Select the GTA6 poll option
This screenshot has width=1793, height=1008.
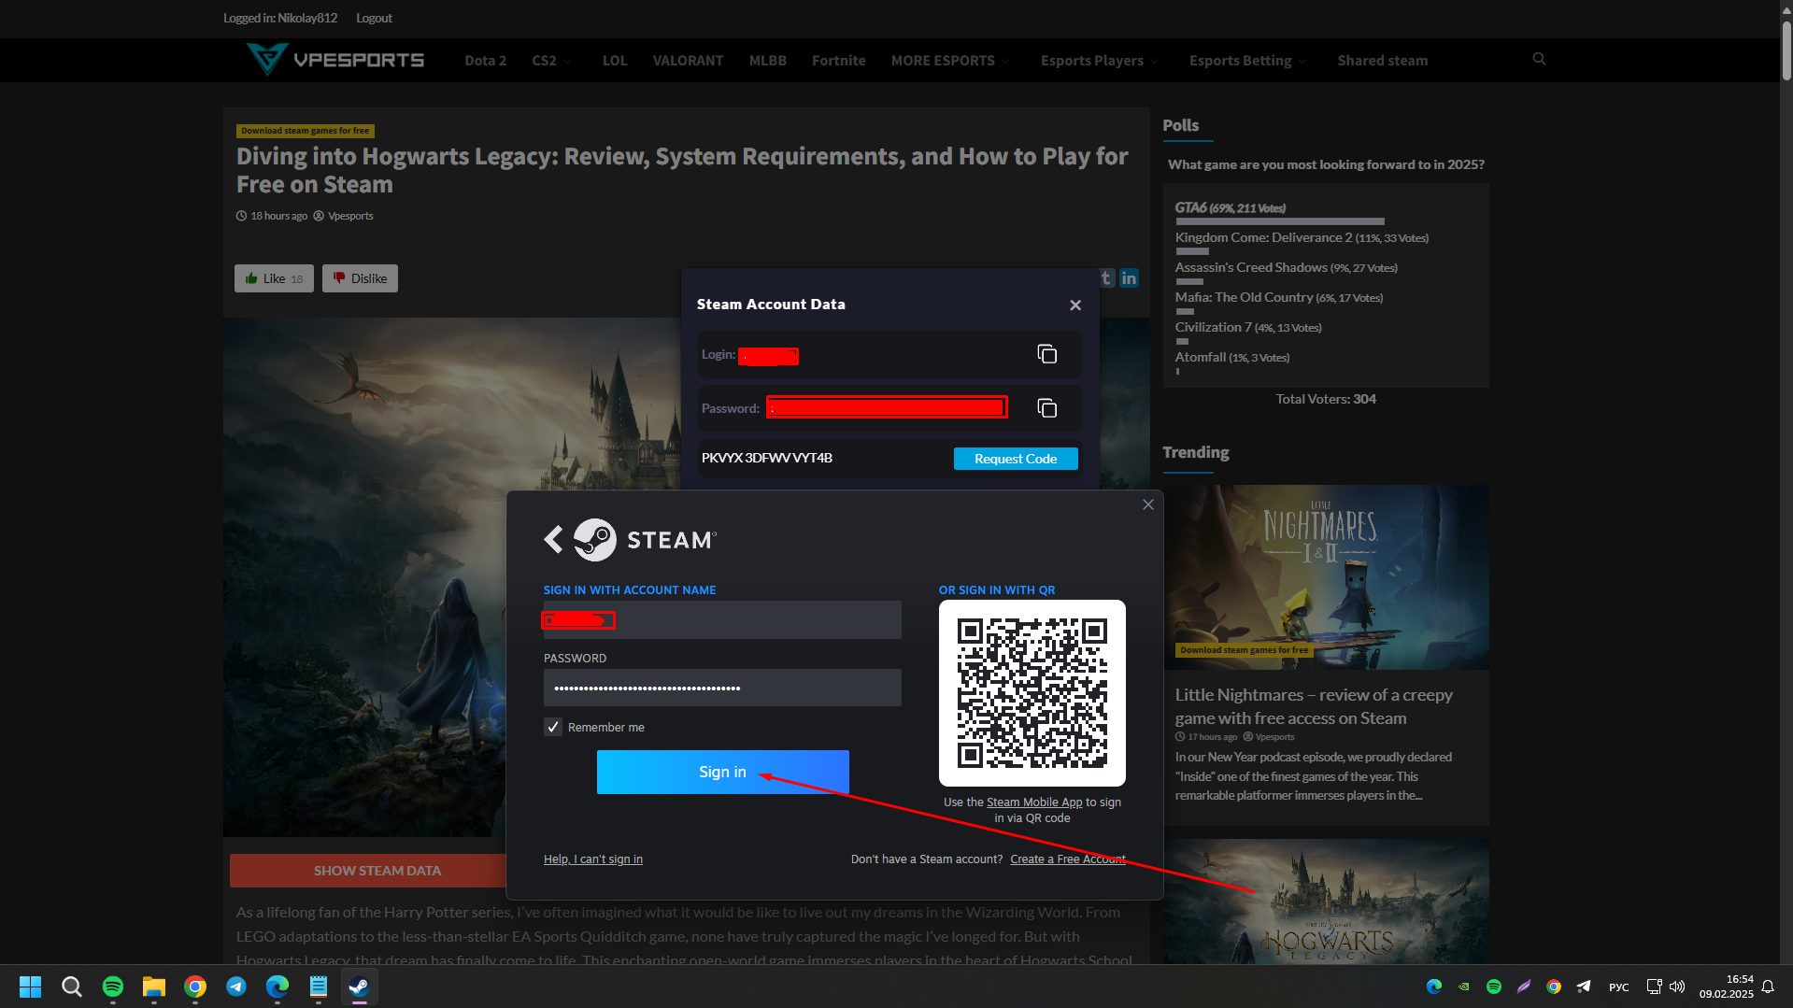click(1231, 207)
